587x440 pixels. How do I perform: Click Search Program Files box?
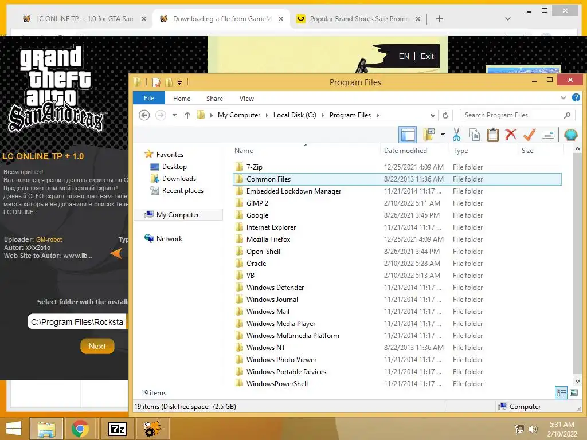coord(518,115)
